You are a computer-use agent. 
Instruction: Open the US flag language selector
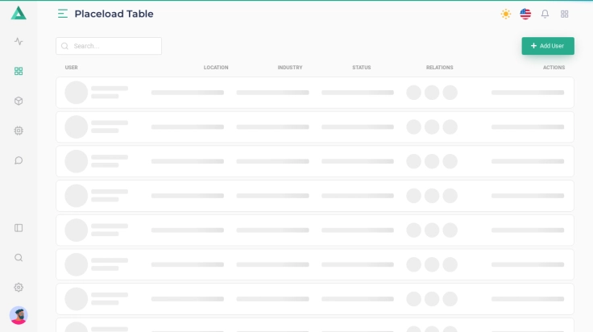[525, 14]
